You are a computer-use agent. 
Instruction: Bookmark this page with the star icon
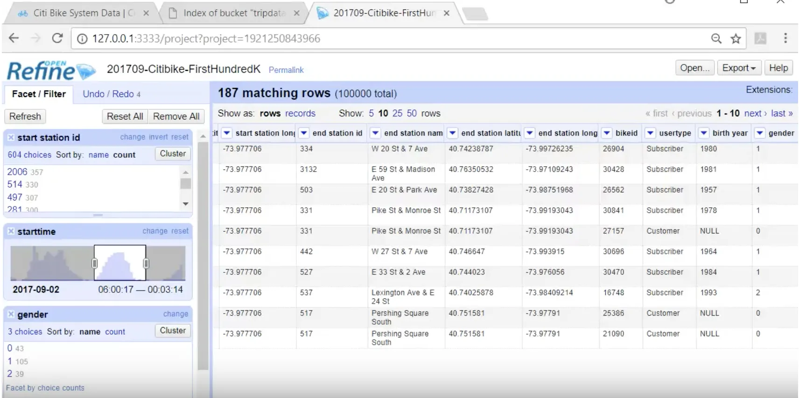(736, 39)
